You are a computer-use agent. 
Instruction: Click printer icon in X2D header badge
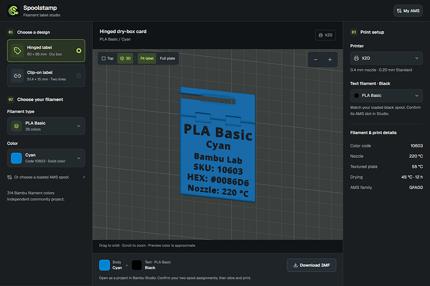click(x=320, y=35)
